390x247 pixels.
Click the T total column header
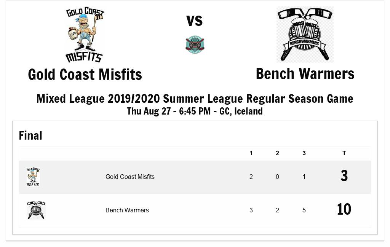click(x=344, y=153)
